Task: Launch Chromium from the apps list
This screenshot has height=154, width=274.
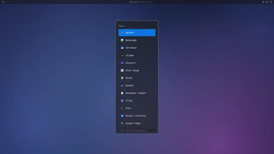Action: point(137,47)
